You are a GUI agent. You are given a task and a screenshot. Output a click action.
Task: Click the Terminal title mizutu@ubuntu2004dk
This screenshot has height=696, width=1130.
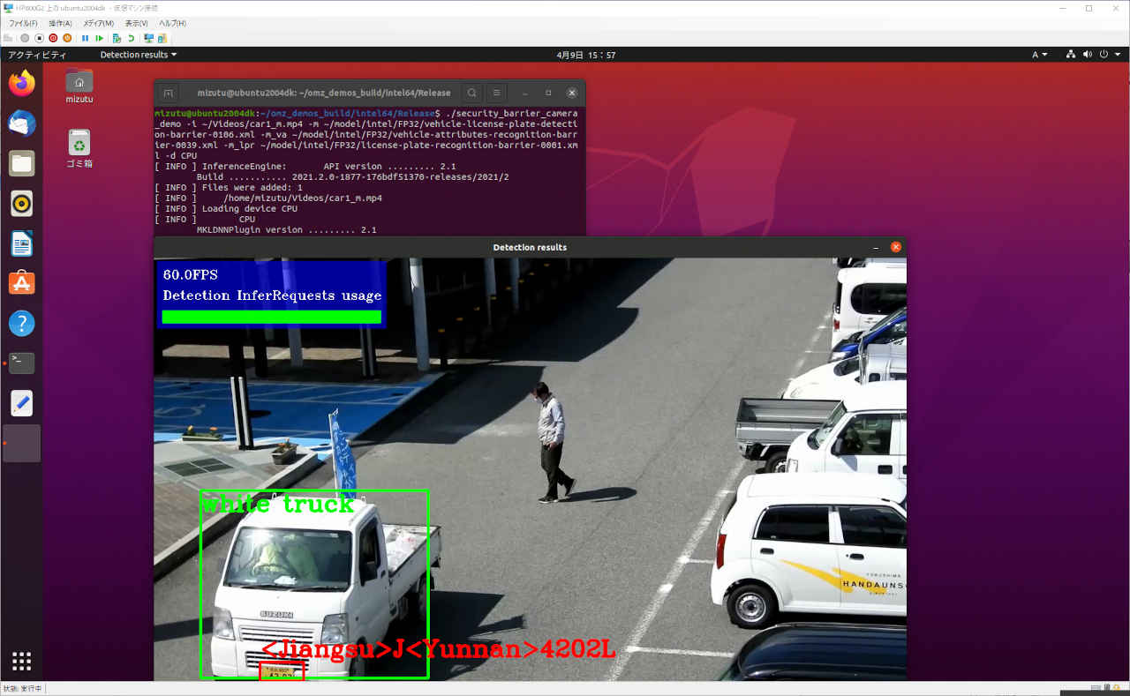point(324,93)
